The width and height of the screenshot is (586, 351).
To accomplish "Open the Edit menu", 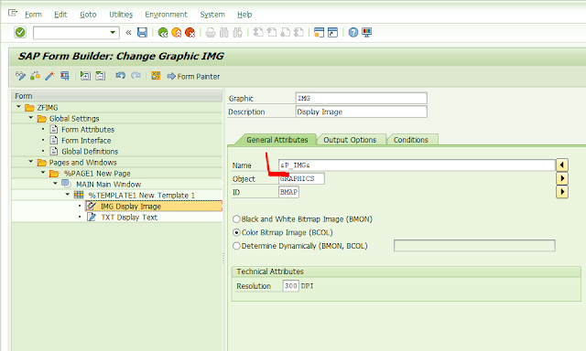I will tap(60, 15).
